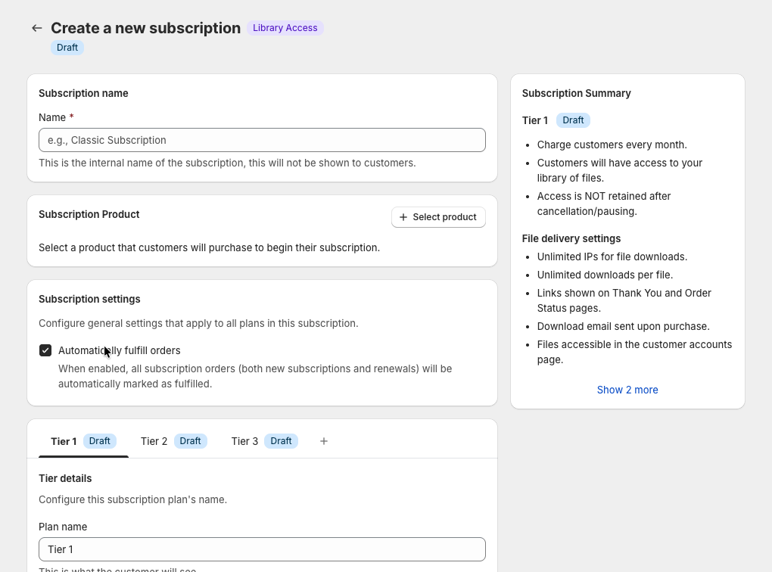772x572 pixels.
Task: Open the Tier 3 tab
Action: point(244,441)
